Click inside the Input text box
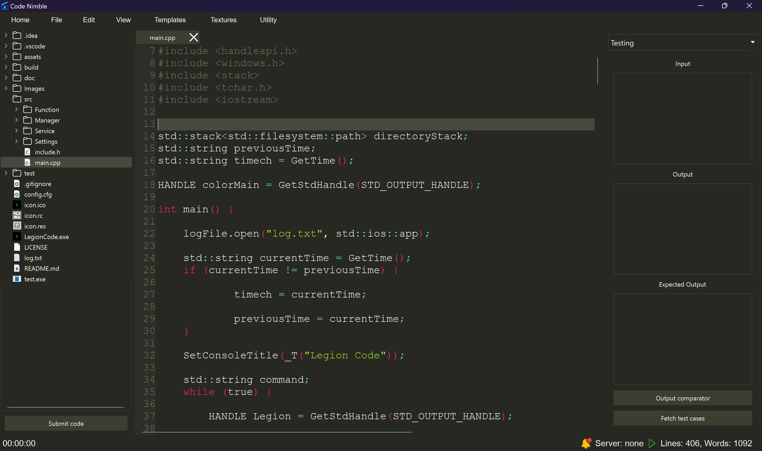 click(x=682, y=118)
